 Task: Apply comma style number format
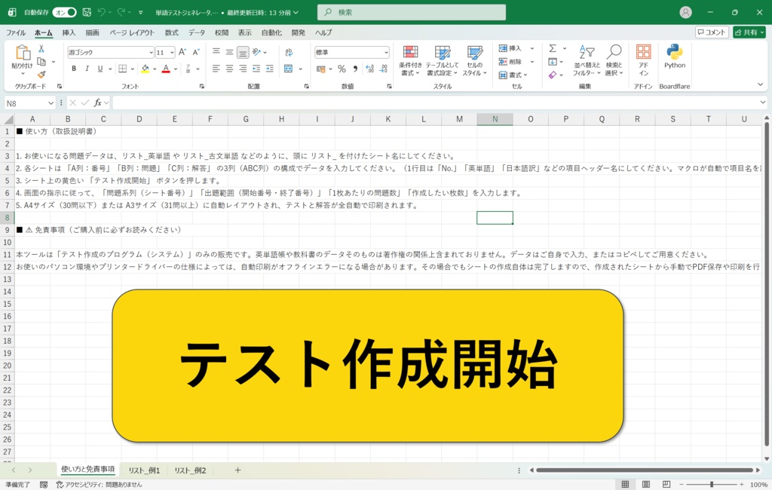tap(356, 69)
